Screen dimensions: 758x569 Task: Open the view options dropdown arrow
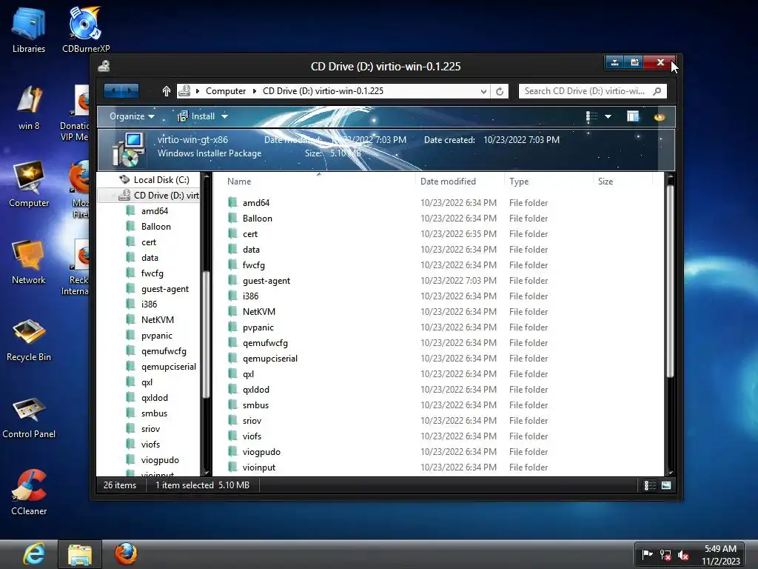tap(608, 116)
